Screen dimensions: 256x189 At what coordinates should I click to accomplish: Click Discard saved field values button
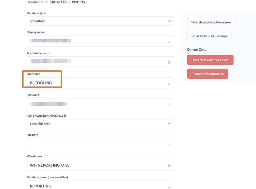click(210, 60)
